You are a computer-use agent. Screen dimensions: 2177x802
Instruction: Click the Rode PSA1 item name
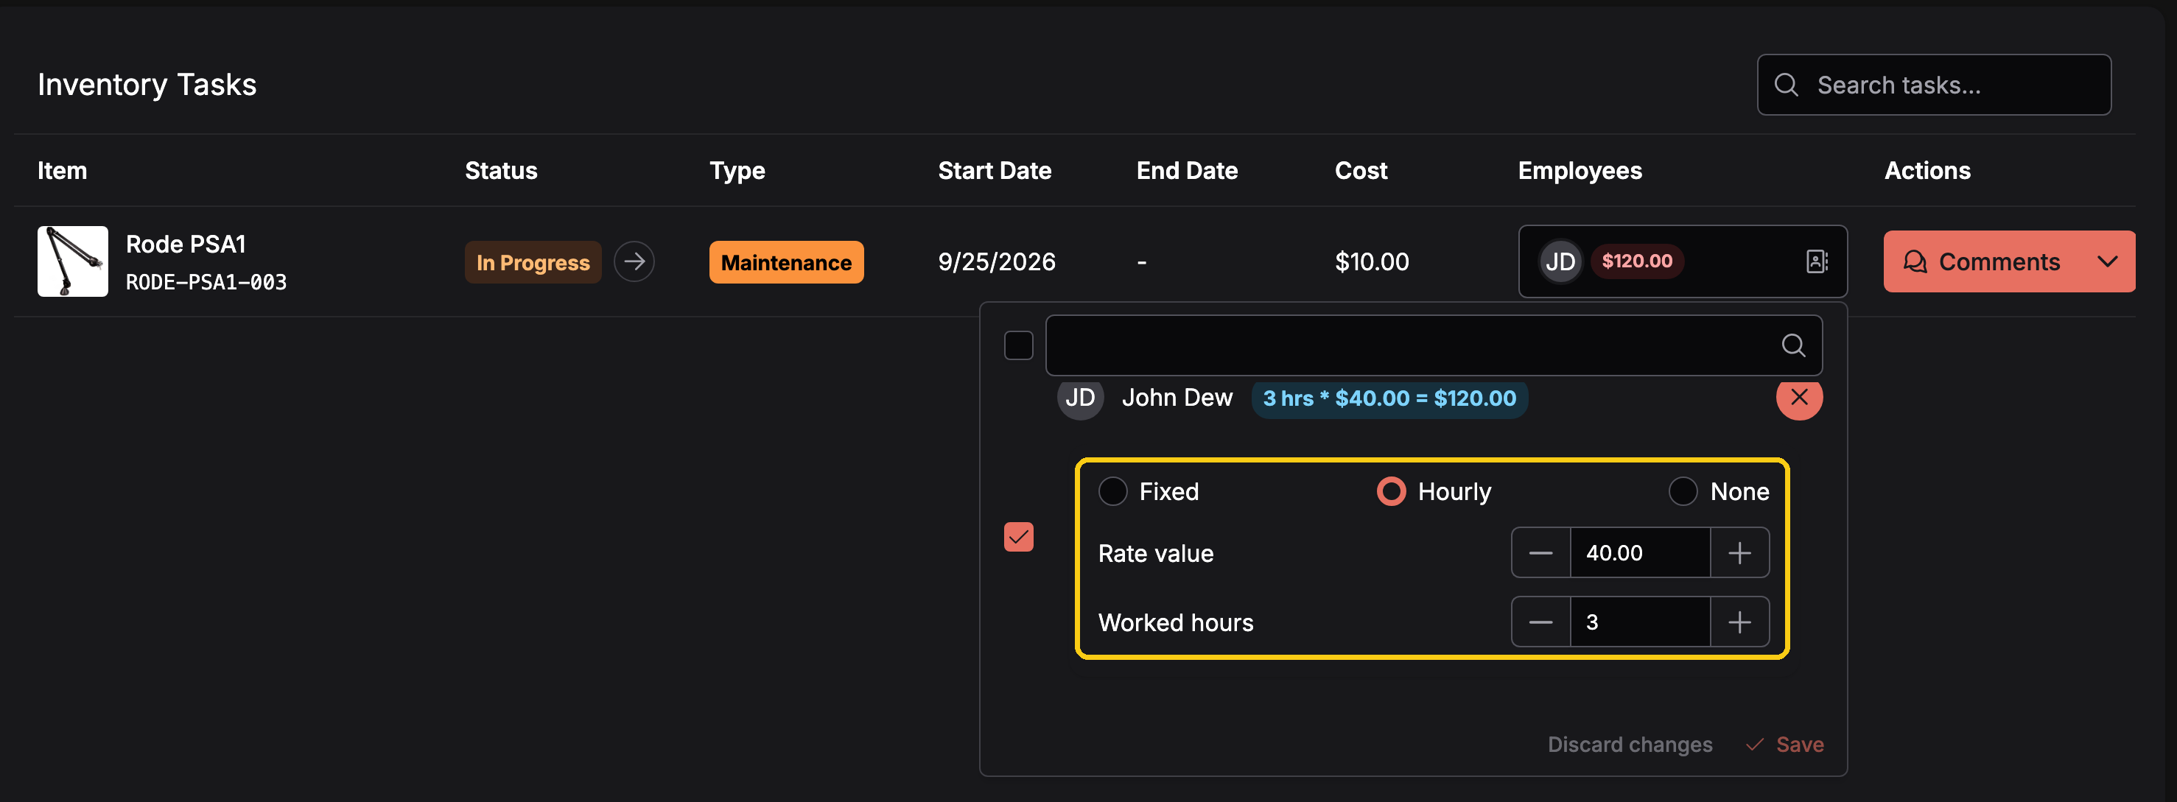click(x=186, y=245)
